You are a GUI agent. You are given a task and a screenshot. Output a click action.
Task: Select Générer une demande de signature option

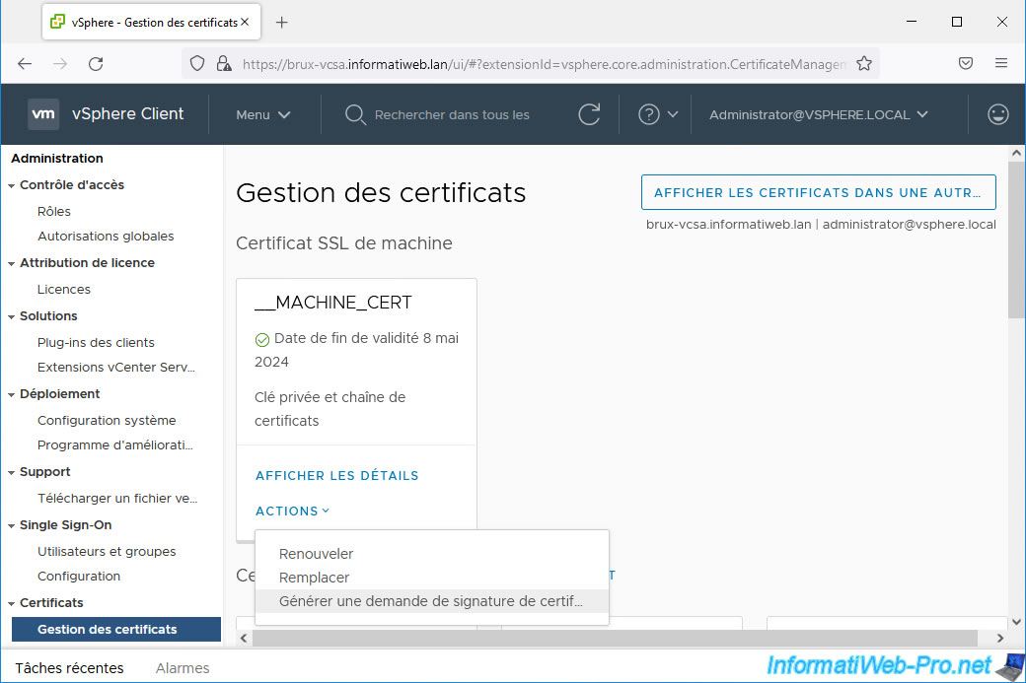[430, 601]
